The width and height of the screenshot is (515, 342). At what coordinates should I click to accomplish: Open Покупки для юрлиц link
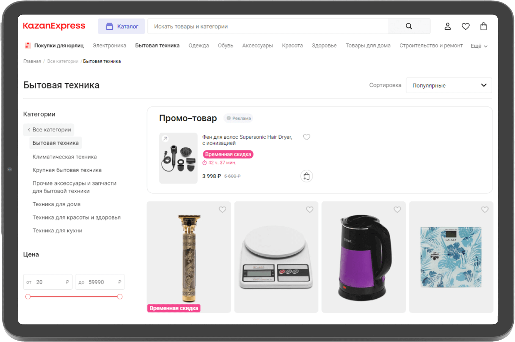pyautogui.click(x=59, y=46)
